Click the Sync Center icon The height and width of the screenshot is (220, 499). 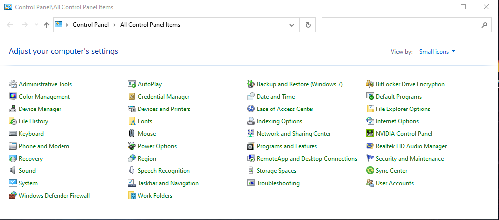tap(370, 171)
